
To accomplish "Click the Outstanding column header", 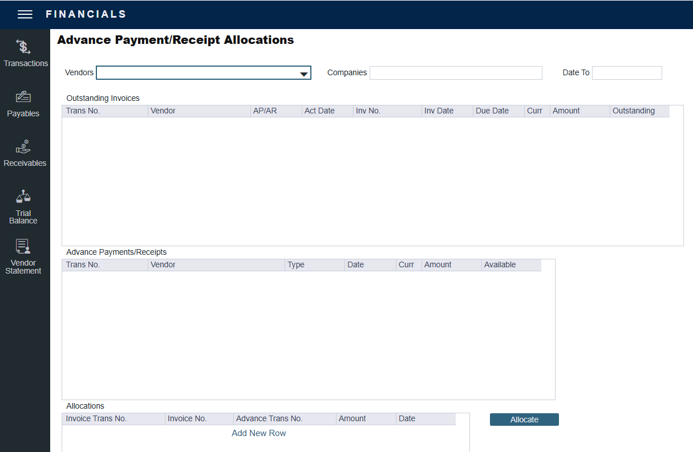I will (x=634, y=111).
